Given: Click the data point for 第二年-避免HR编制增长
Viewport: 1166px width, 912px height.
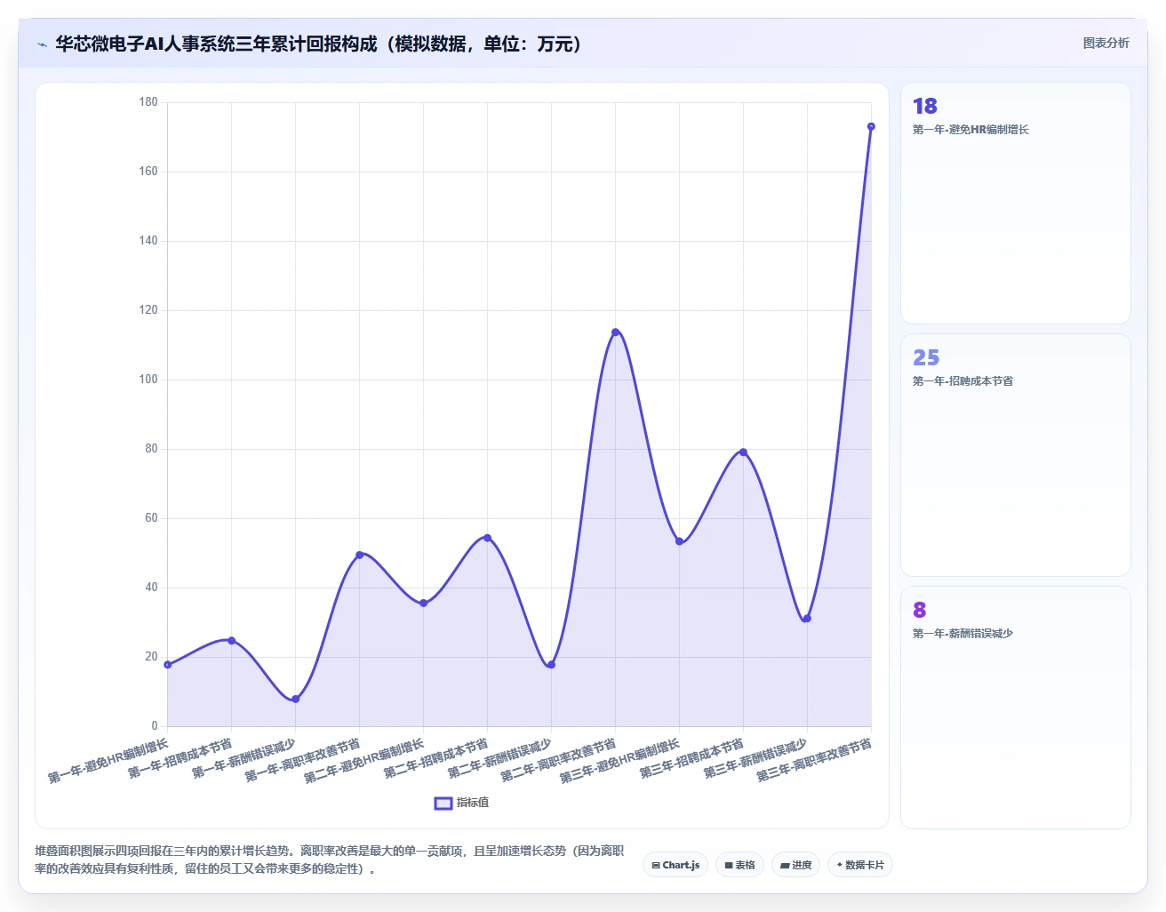Looking at the screenshot, I should tap(423, 604).
